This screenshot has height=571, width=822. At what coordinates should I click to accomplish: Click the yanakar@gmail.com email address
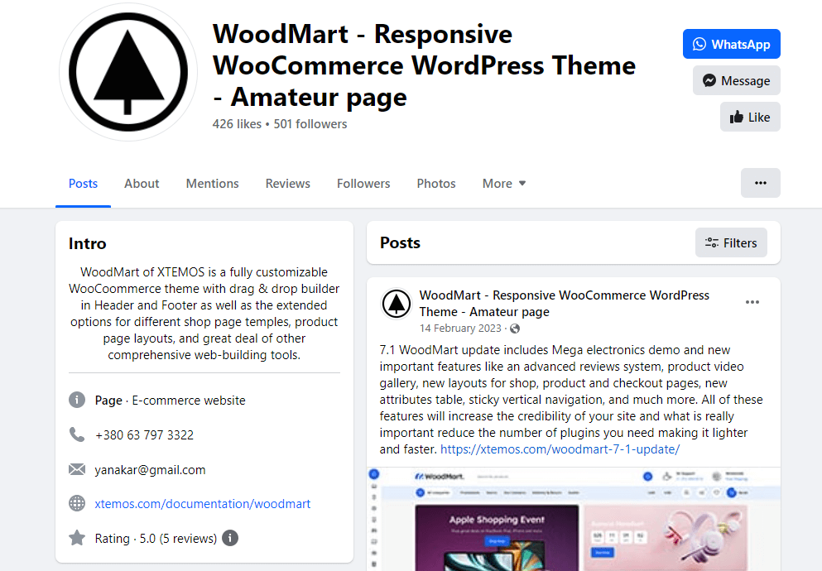150,470
